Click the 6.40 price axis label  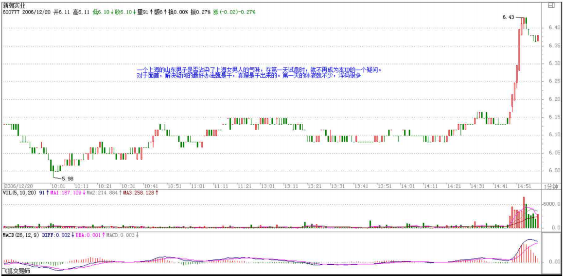tap(553, 28)
